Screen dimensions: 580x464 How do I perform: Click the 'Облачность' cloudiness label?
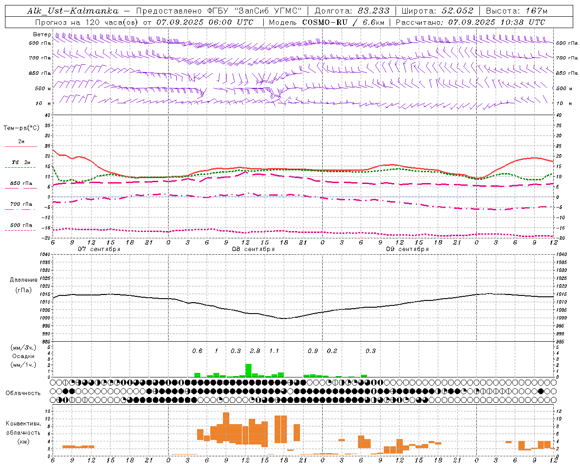point(23,393)
